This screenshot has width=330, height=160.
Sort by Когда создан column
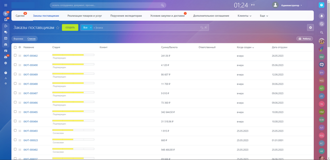coord(245,47)
